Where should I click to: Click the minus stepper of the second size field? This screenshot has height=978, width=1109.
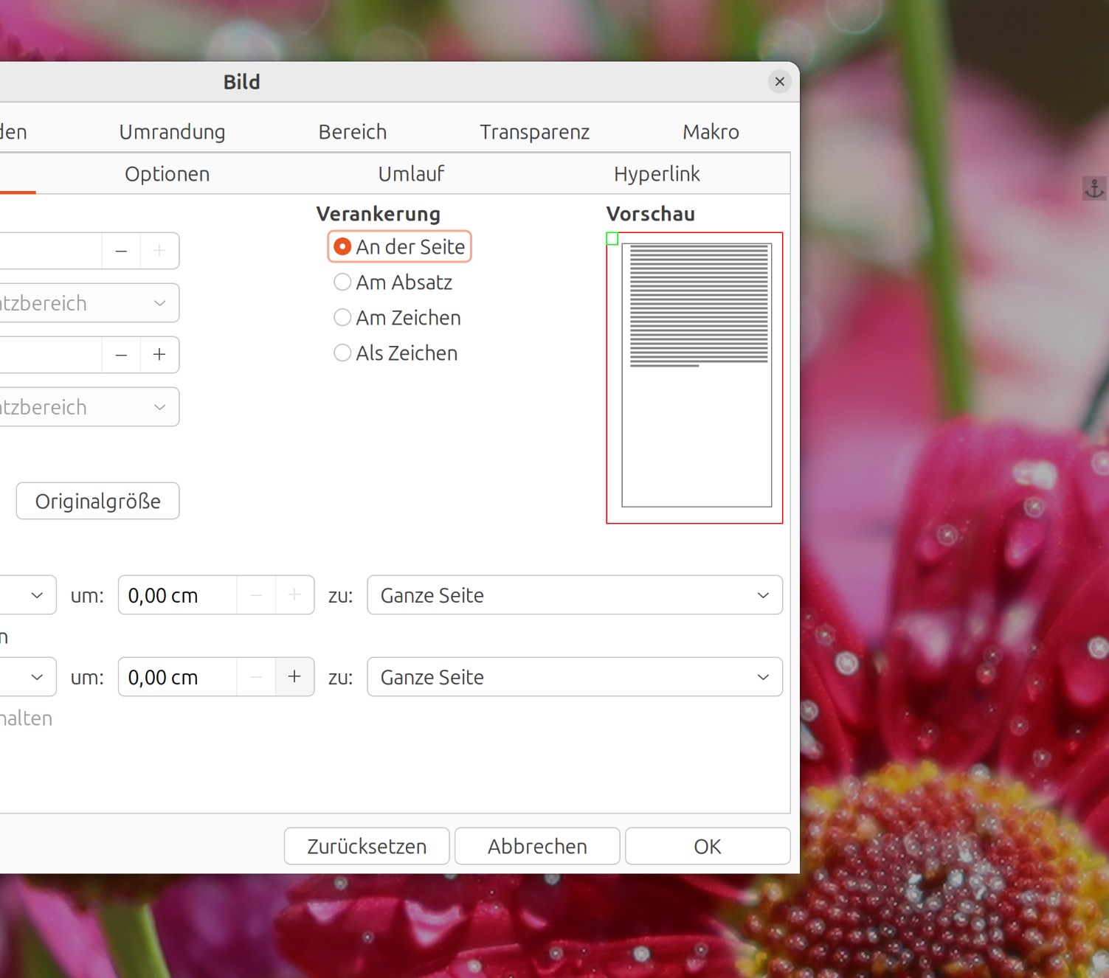click(121, 355)
